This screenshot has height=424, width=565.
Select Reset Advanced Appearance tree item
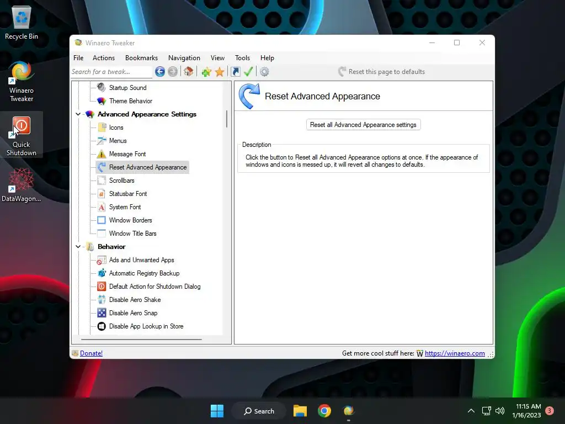148,167
